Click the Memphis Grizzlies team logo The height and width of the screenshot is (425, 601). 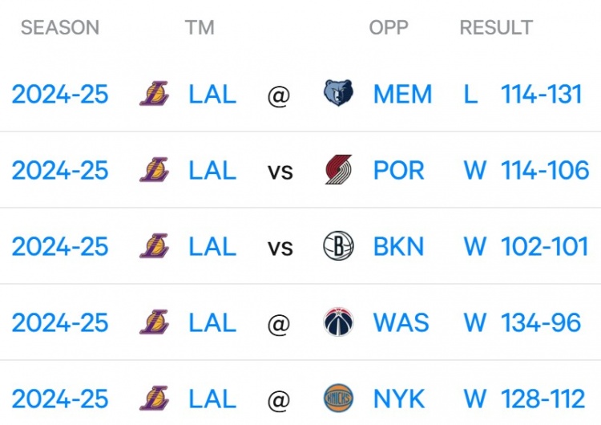(x=337, y=94)
